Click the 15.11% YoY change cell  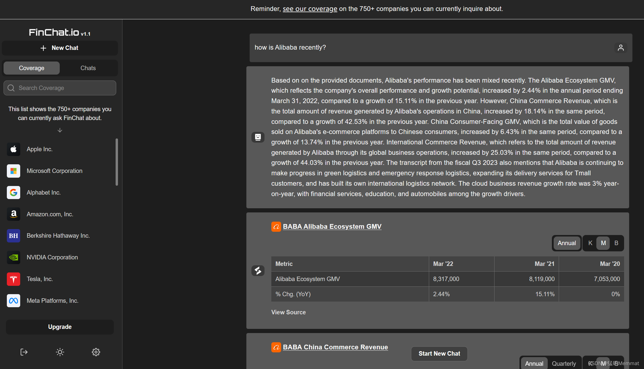[527, 294]
